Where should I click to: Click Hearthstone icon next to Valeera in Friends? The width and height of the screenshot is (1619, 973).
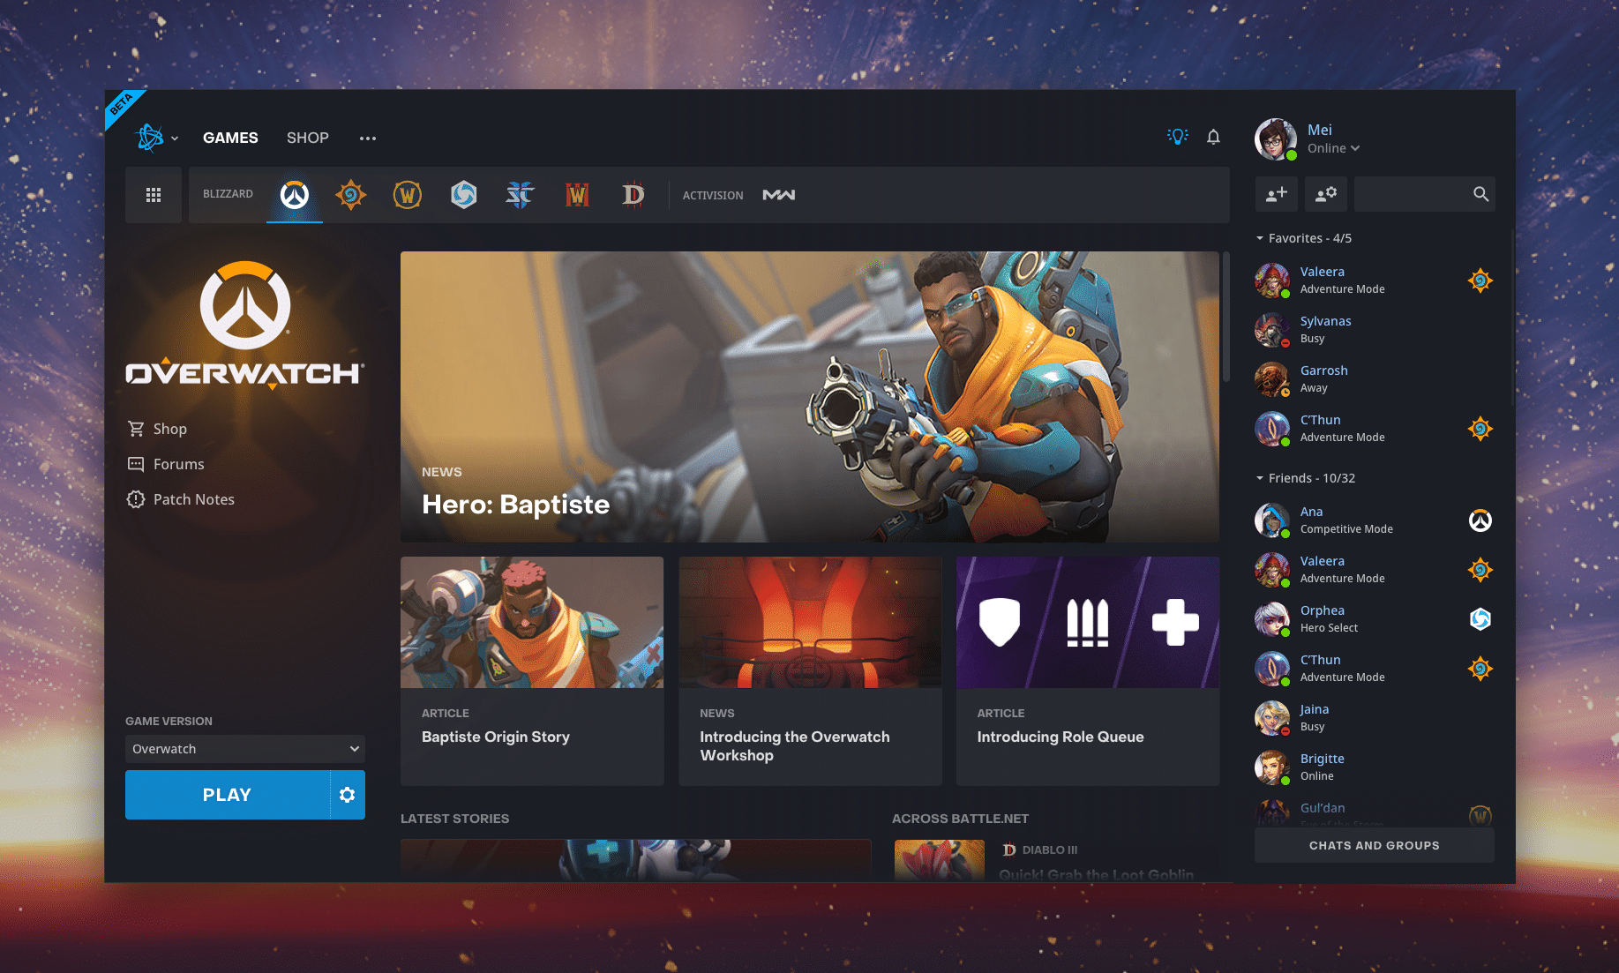pos(1480,570)
